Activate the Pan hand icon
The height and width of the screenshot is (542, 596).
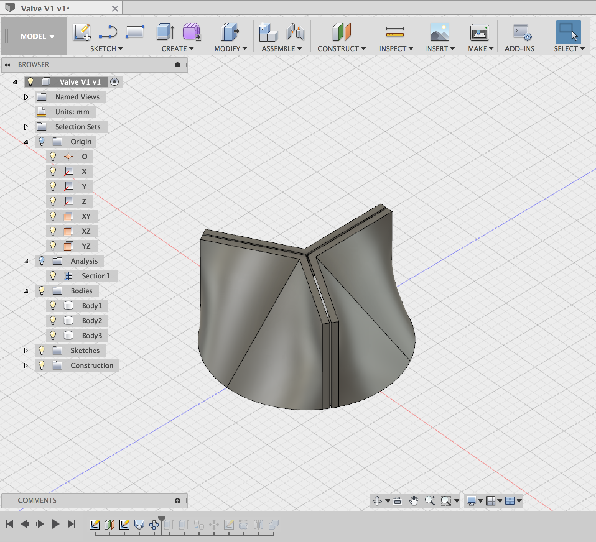tap(414, 501)
